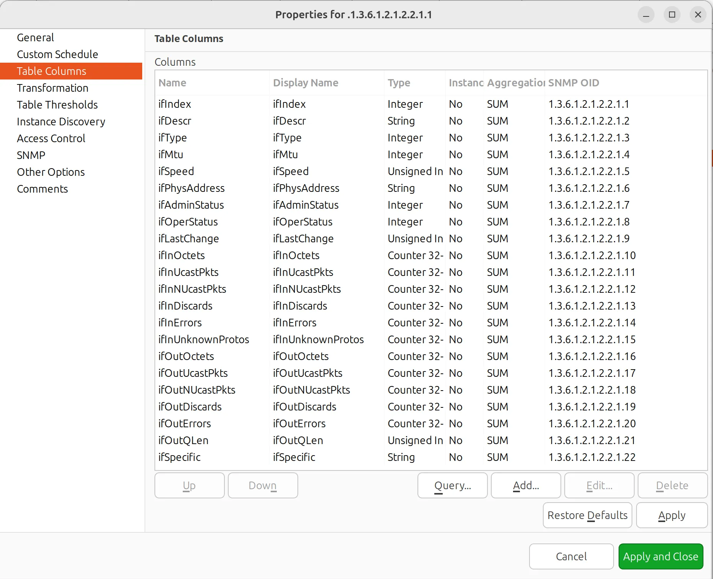The width and height of the screenshot is (713, 579).
Task: Apply changes and close the dialog
Action: 660,556
